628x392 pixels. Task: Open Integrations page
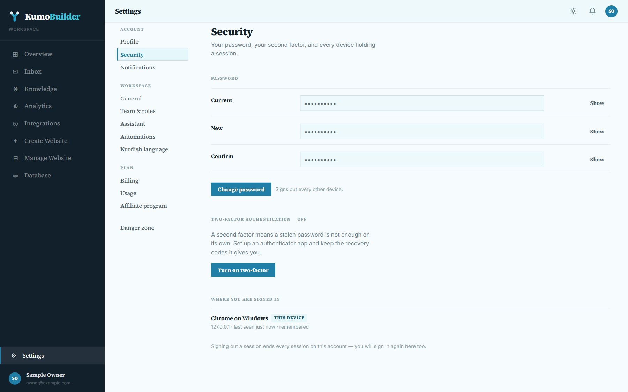coord(52,124)
